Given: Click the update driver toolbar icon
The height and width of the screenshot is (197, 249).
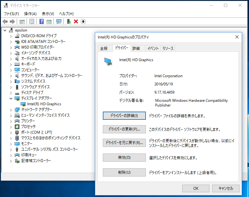Looking at the screenshot, I should point(69,21).
